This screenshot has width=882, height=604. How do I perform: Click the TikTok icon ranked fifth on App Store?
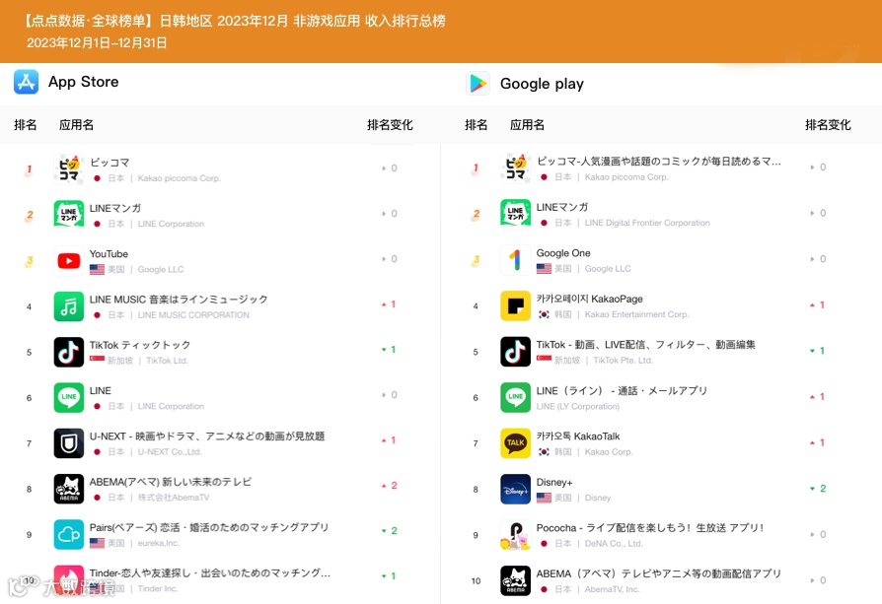coord(68,352)
